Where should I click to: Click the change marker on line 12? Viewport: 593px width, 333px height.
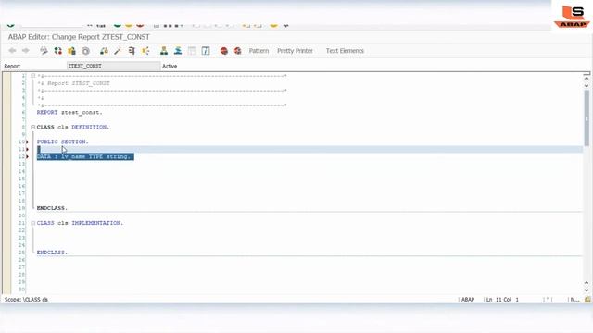(27, 156)
